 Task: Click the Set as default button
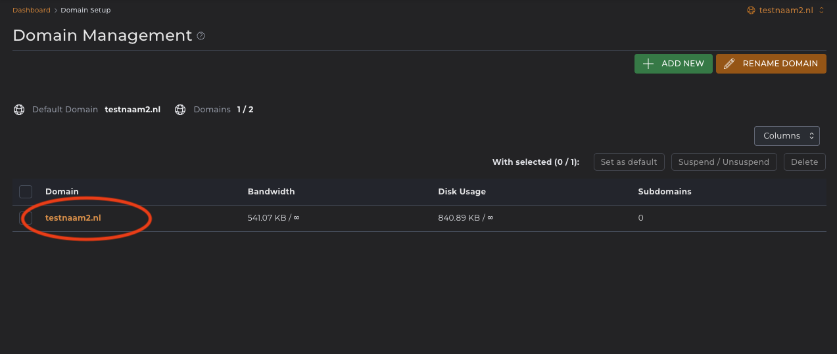[629, 162]
